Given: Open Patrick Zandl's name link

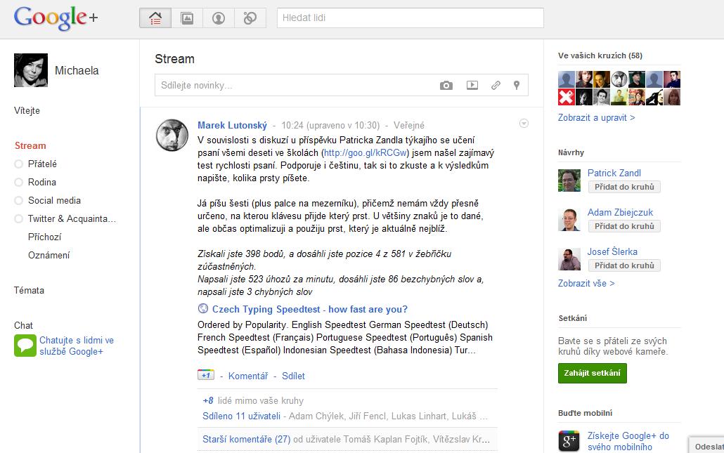Looking at the screenshot, I should click(x=614, y=173).
